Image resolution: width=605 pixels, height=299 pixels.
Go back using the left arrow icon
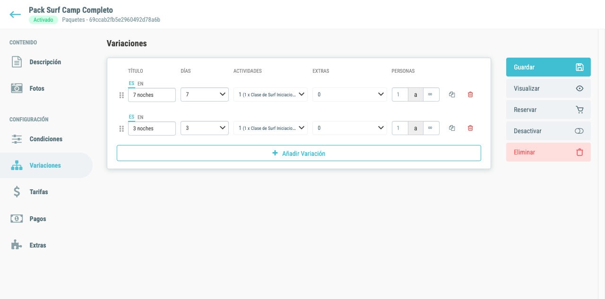tap(15, 15)
